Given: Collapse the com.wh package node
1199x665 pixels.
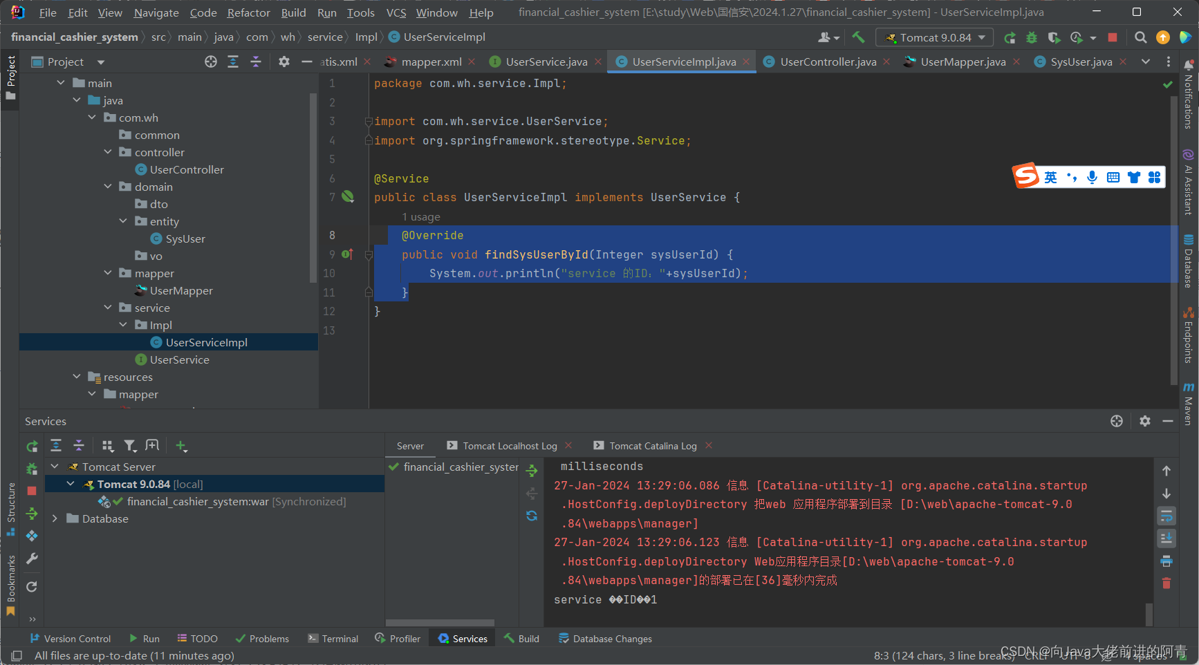Looking at the screenshot, I should [92, 118].
